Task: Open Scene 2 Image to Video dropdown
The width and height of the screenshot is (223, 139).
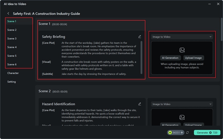Action: tap(182, 104)
